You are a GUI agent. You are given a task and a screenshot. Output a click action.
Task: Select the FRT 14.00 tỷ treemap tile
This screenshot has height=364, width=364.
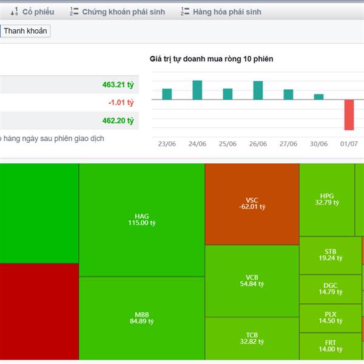pyautogui.click(x=331, y=346)
